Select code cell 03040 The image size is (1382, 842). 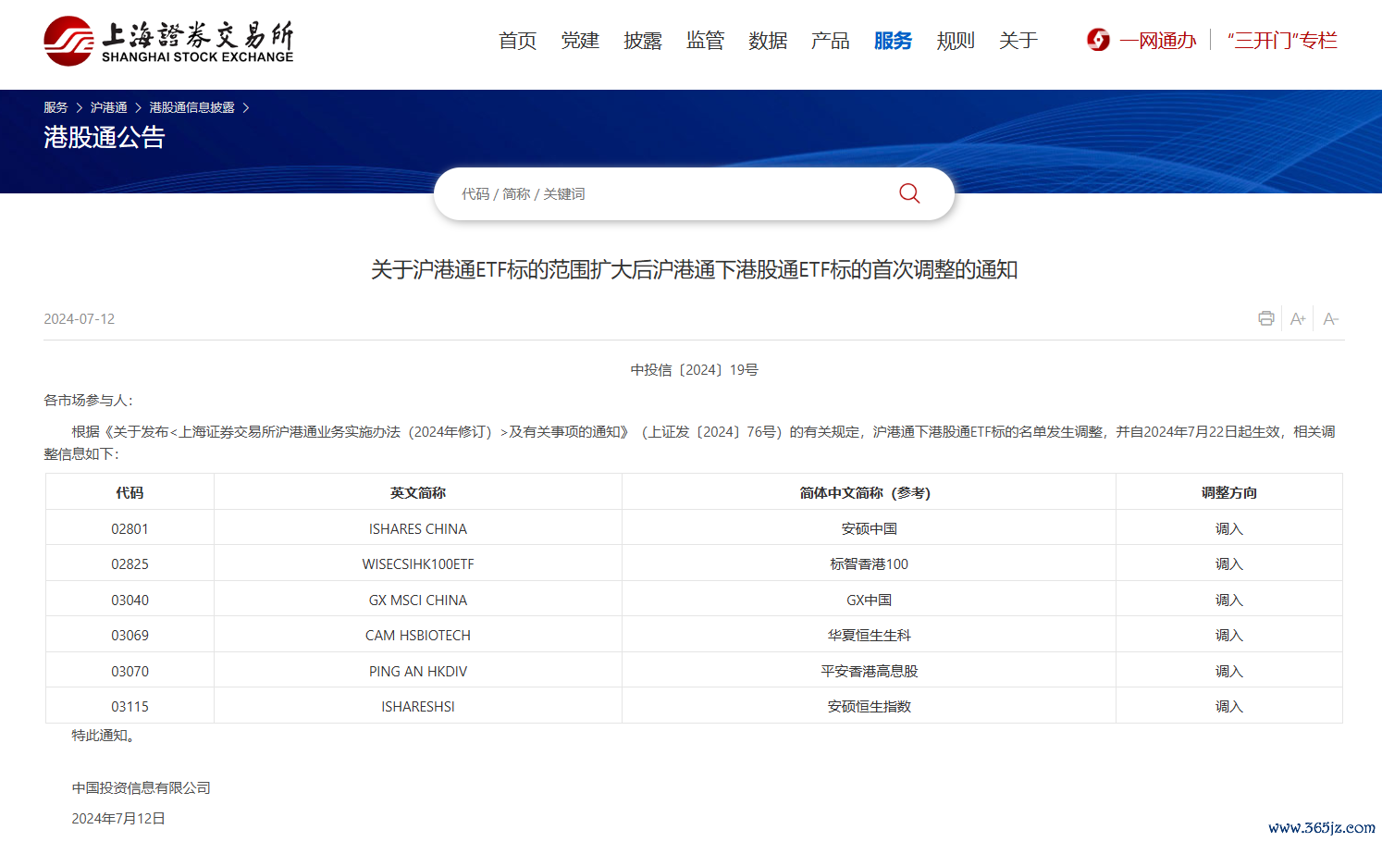point(130,600)
